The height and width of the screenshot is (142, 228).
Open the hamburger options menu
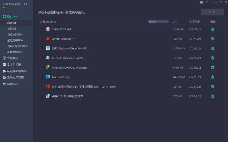point(207,2)
